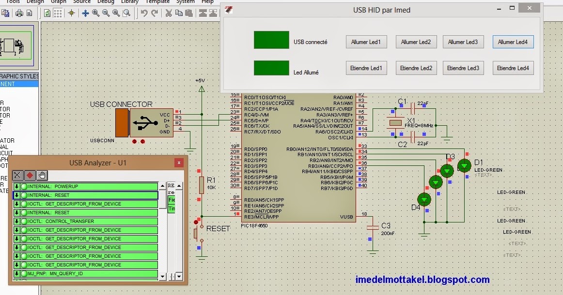The image size is (563, 295).
Task: Click the Print icon in toolbar
Action: pyautogui.click(x=19, y=13)
